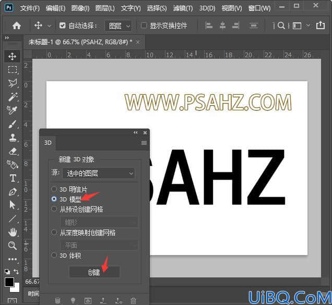Viewport: 332px width, 305px height.
Task: Click Move tool icon in options bar
Action: tap(38, 26)
